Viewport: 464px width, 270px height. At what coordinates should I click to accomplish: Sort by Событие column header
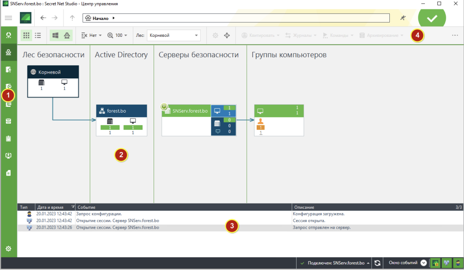(183, 207)
